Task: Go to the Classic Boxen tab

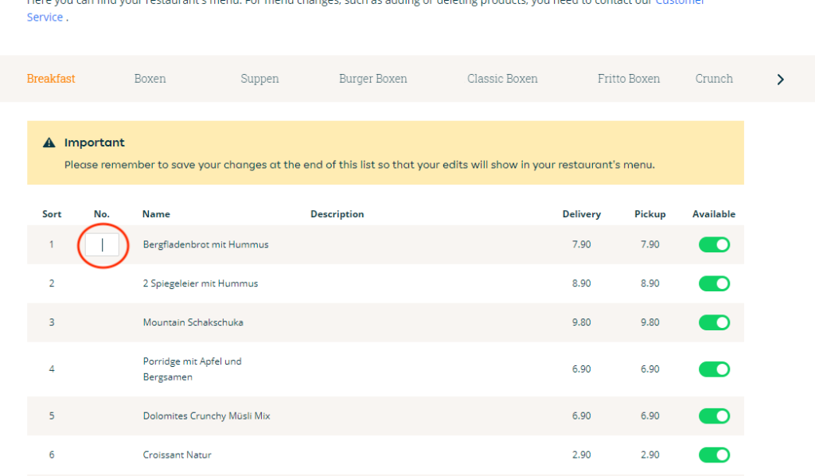Action: coord(502,79)
